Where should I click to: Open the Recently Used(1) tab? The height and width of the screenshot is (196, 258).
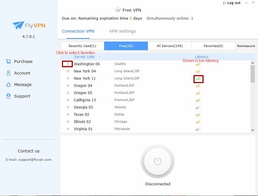point(83,46)
